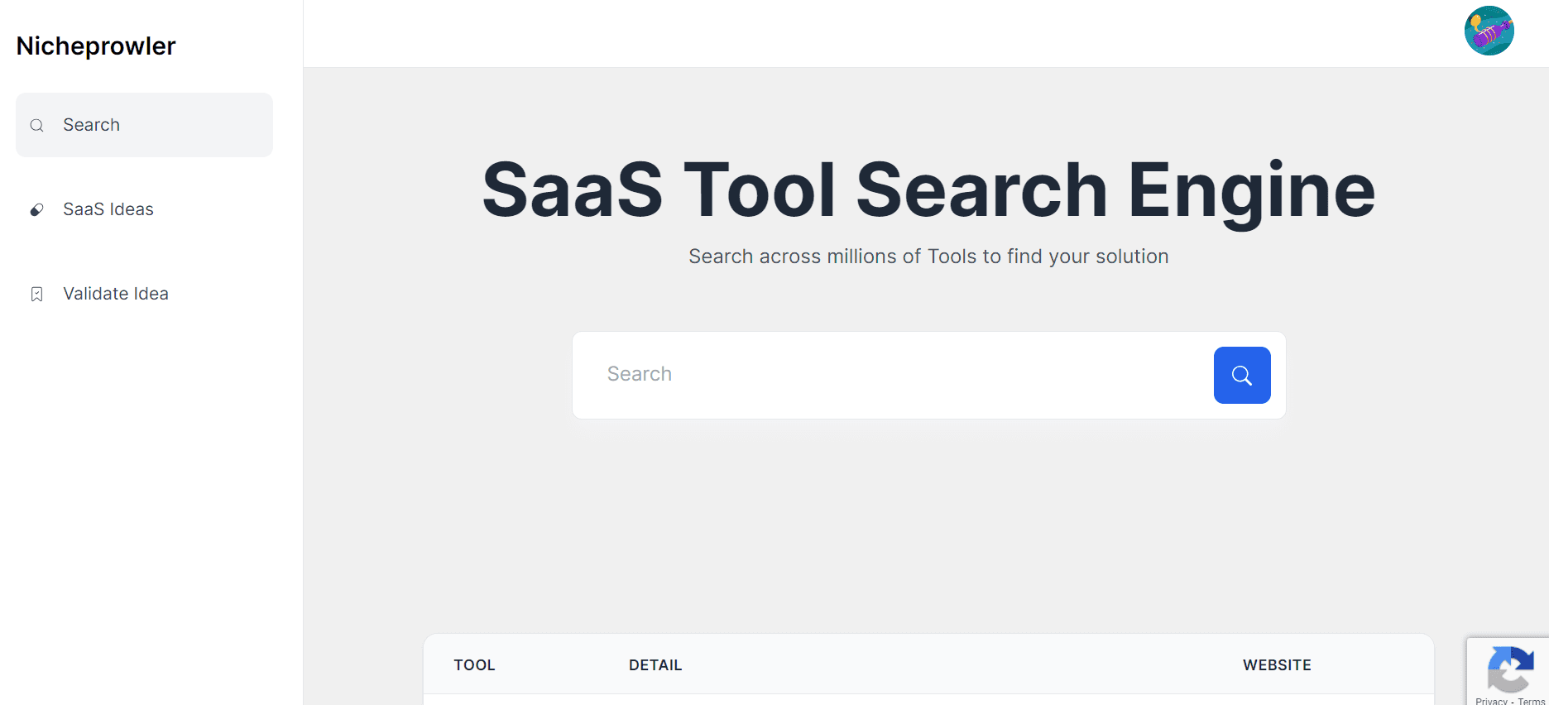Click the DETAIL column header
This screenshot has width=1549, height=705.
click(x=655, y=665)
